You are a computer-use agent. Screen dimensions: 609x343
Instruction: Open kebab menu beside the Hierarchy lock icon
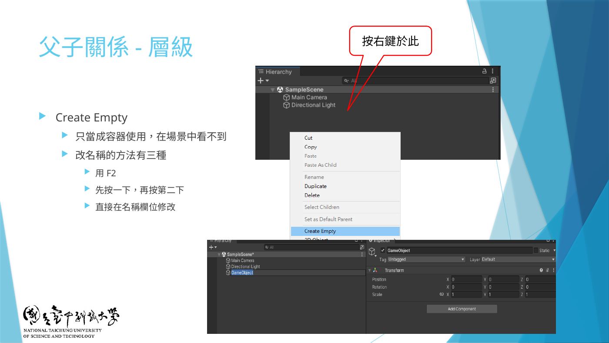493,71
